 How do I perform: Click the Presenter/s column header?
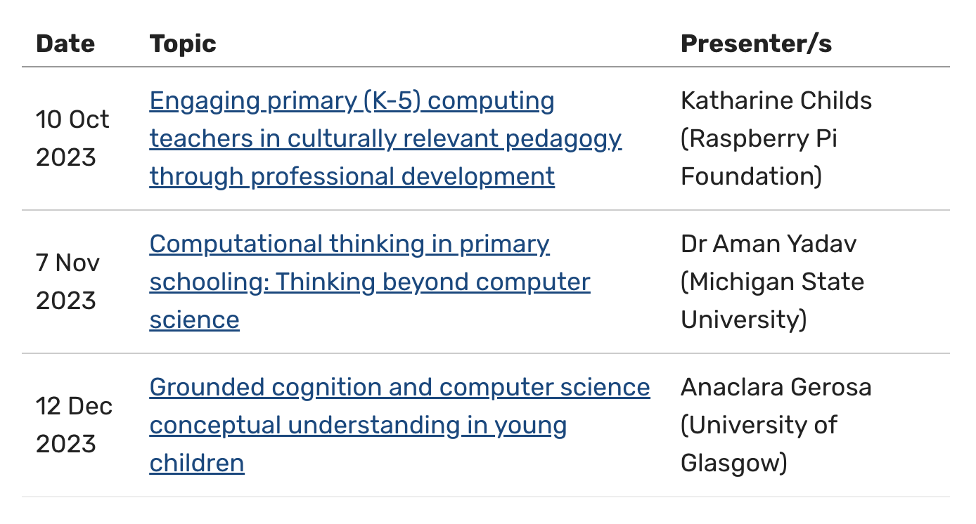point(756,44)
